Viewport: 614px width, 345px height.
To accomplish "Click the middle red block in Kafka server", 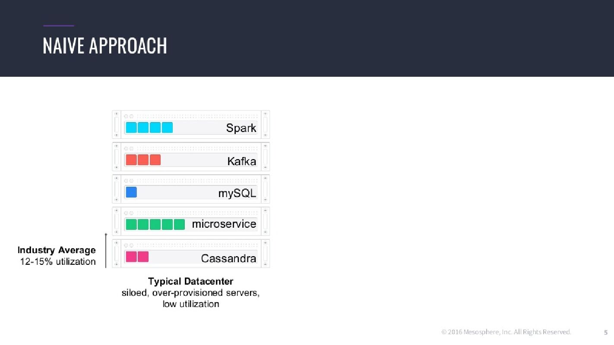I will tap(143, 160).
